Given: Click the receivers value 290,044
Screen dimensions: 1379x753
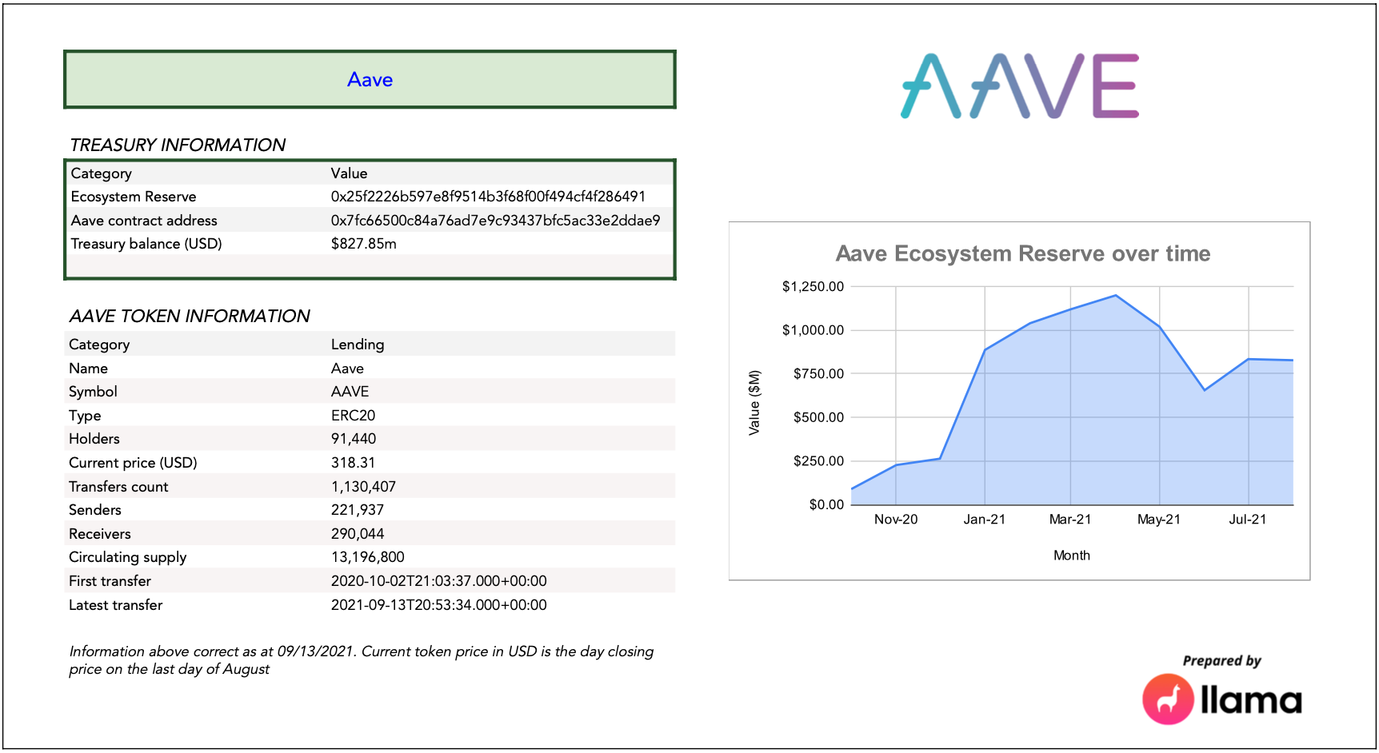Looking at the screenshot, I should (358, 534).
